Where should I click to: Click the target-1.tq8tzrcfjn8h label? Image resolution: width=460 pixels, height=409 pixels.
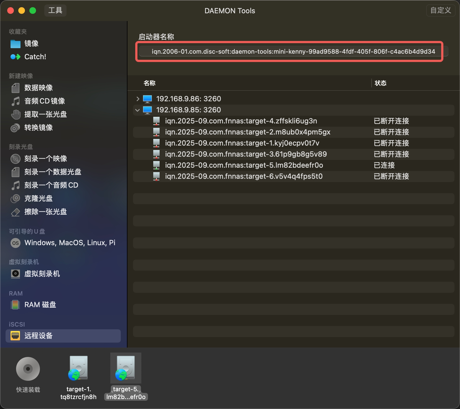(x=78, y=393)
